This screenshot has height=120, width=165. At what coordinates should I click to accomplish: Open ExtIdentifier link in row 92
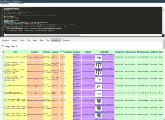[x=105, y=54]
